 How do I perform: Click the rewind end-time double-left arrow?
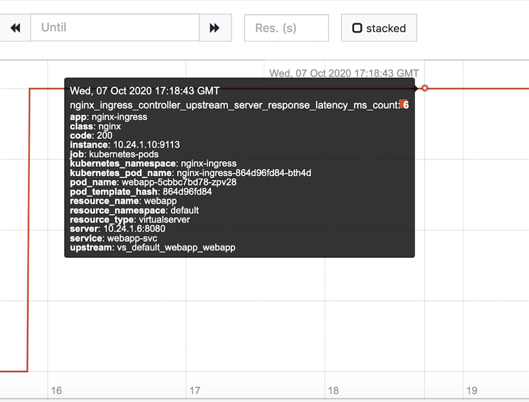click(x=15, y=28)
